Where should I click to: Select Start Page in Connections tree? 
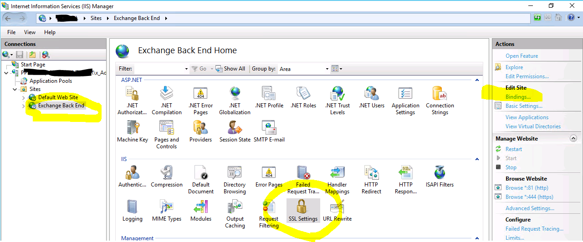tap(33, 65)
